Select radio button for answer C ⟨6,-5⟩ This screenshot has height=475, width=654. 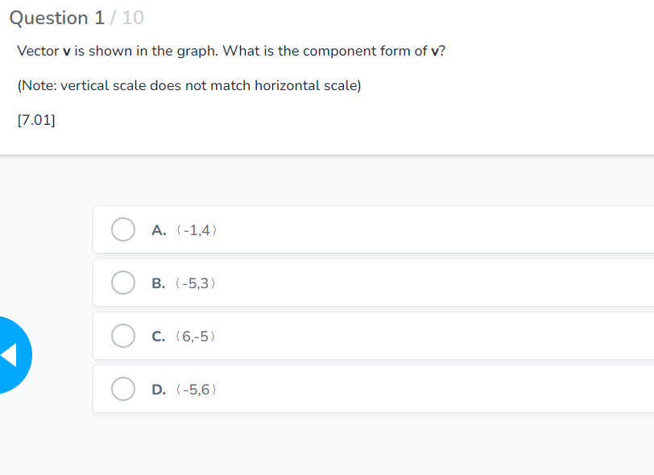pos(122,336)
